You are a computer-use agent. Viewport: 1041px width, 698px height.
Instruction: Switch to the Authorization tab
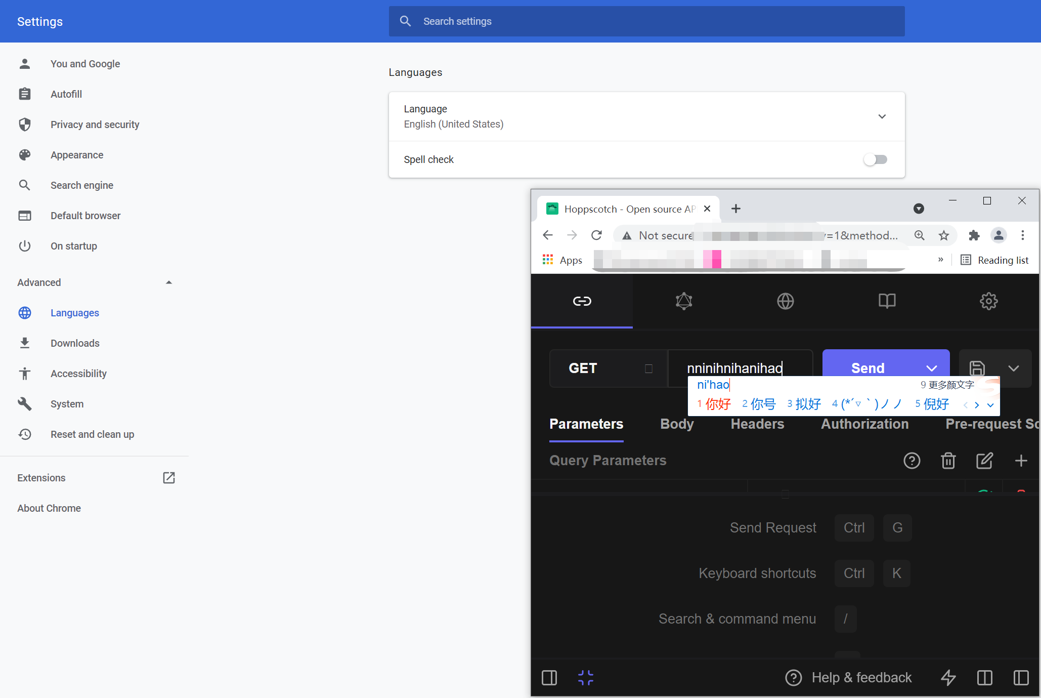[864, 424]
